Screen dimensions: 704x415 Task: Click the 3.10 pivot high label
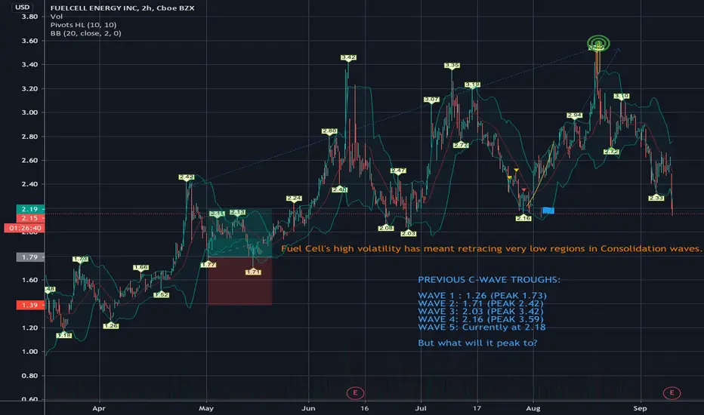pyautogui.click(x=622, y=96)
